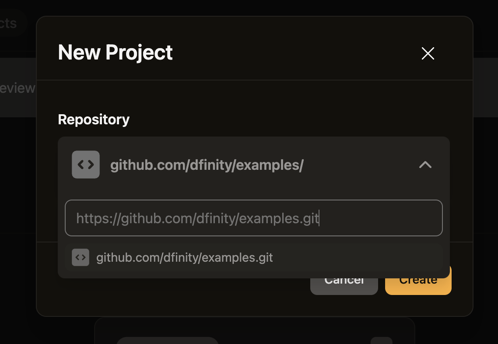The width and height of the screenshot is (498, 344).
Task: Focus the repository URL input field
Action: click(x=254, y=218)
